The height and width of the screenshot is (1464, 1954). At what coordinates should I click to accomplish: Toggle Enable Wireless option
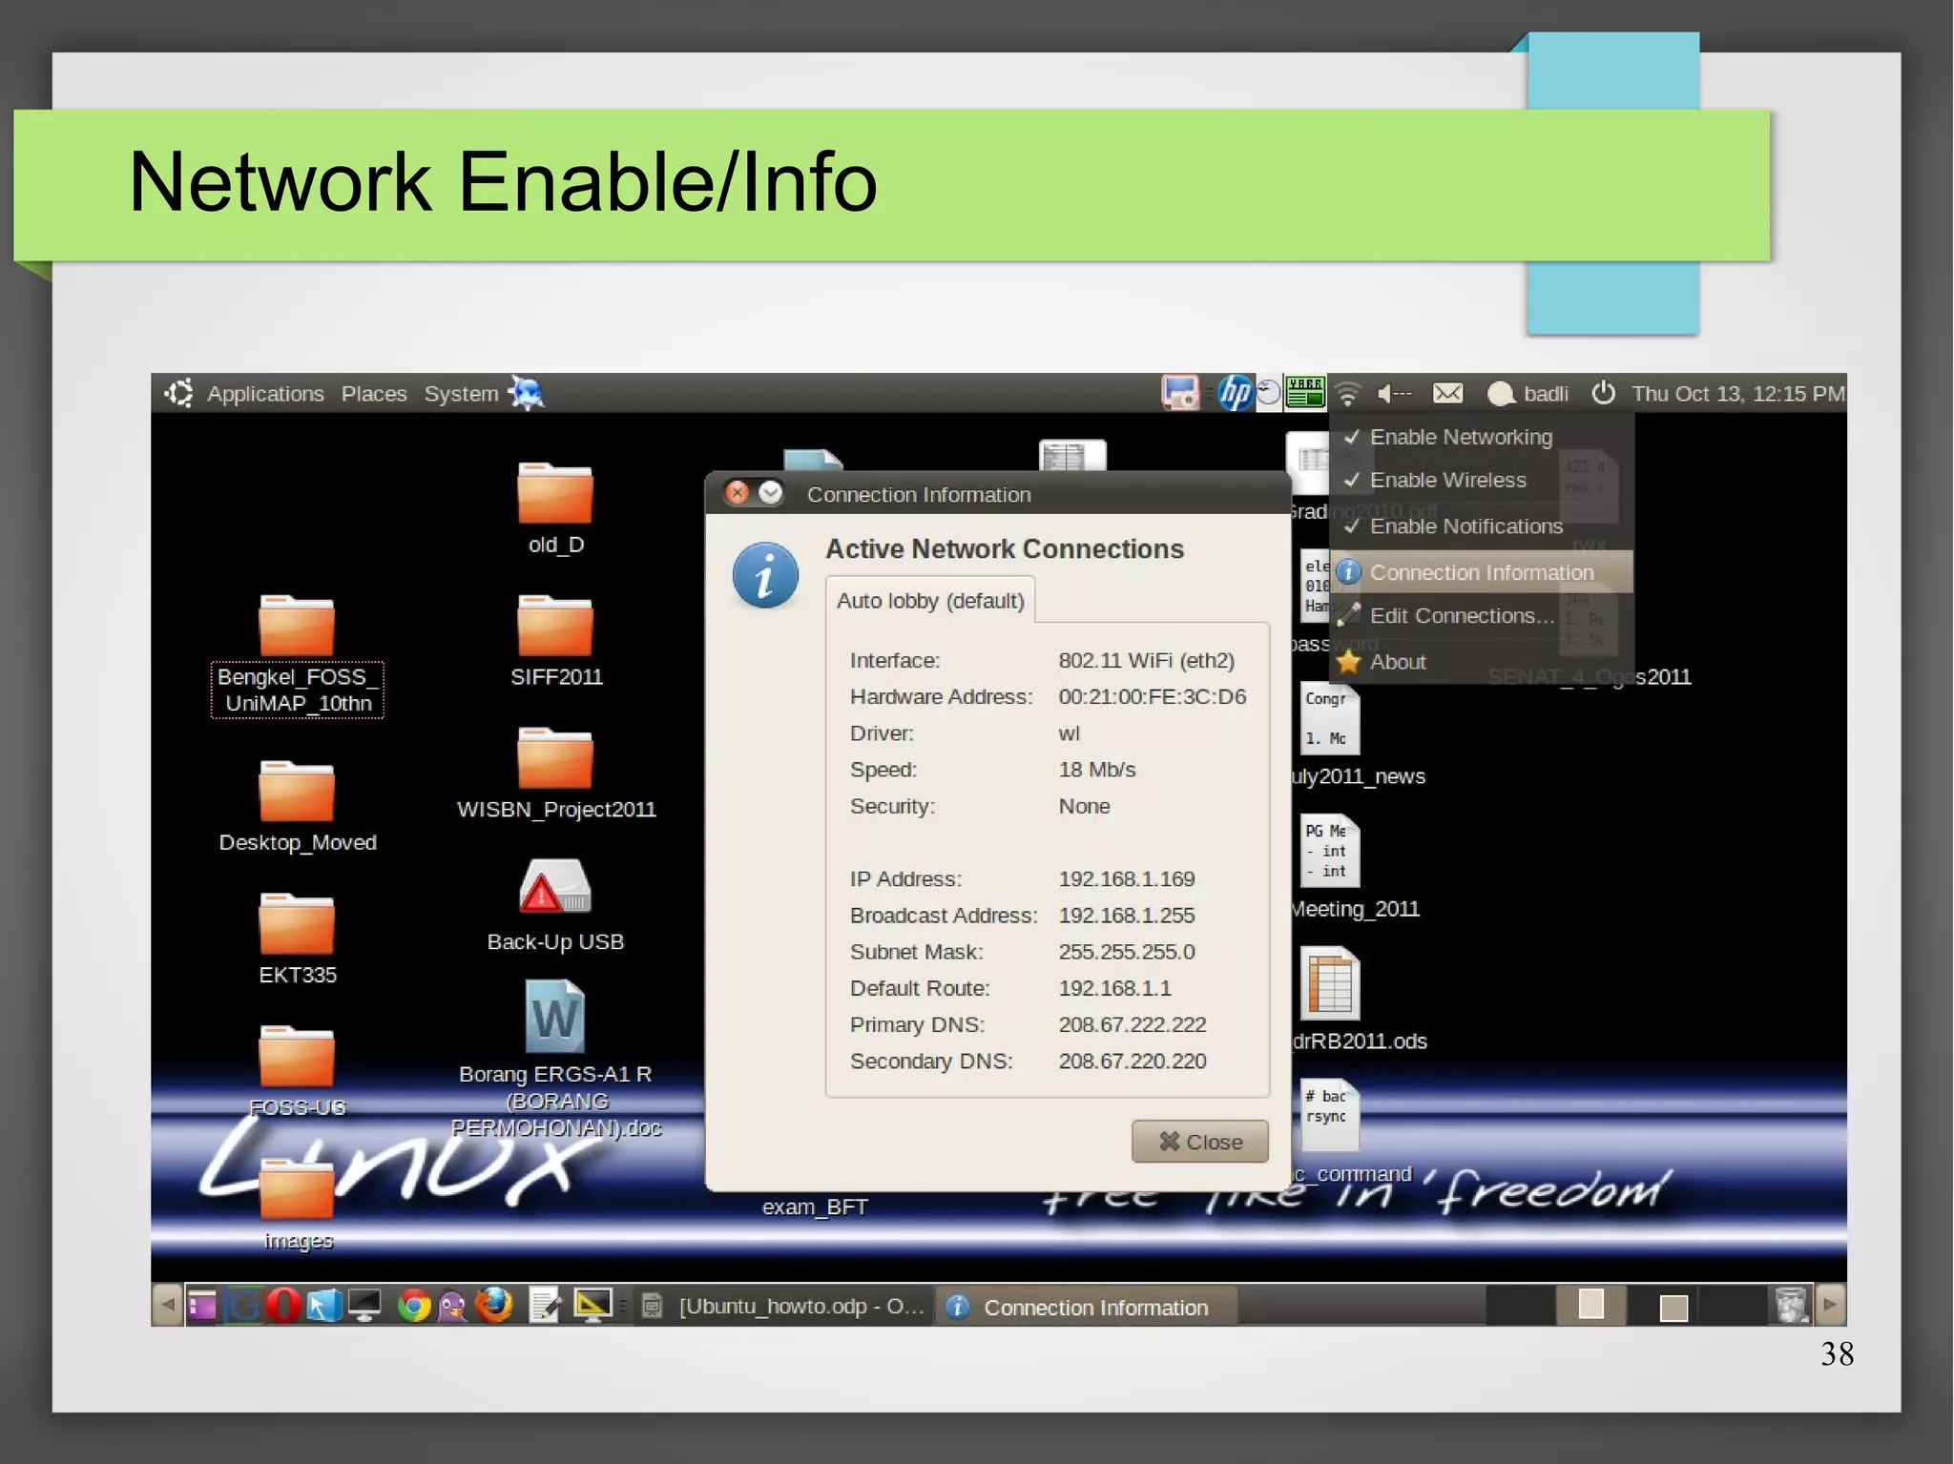click(1481, 480)
